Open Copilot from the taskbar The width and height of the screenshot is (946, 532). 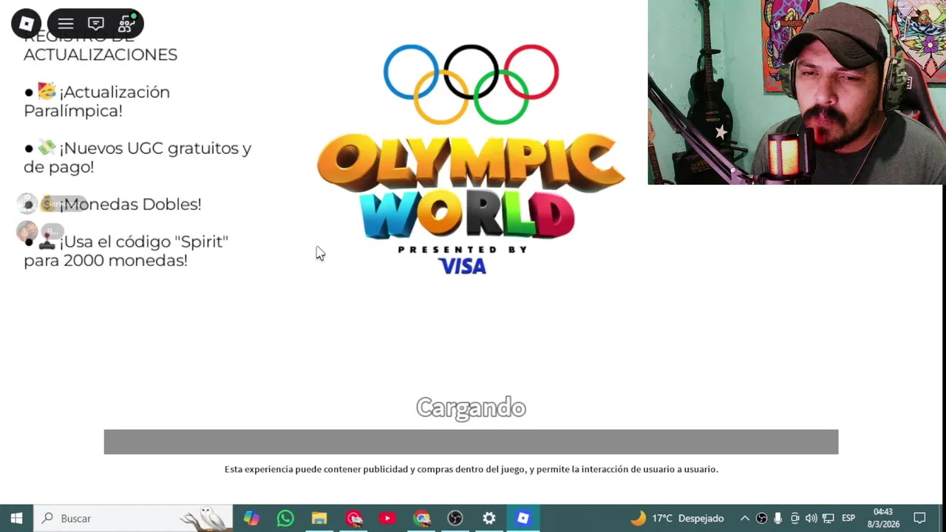click(x=251, y=518)
